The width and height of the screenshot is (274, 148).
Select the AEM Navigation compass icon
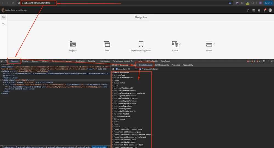point(3,17)
